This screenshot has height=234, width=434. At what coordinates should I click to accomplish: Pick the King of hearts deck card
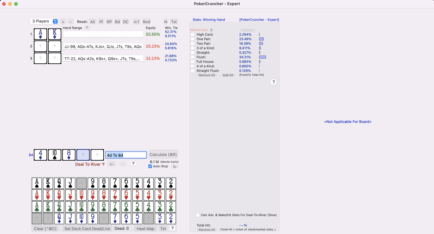[48, 195]
